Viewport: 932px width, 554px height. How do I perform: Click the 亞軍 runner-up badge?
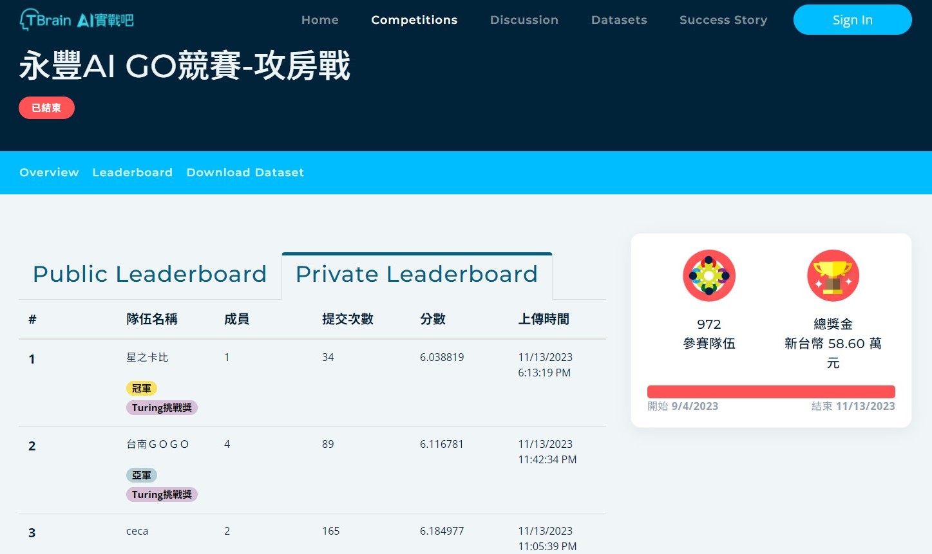pyautogui.click(x=142, y=475)
